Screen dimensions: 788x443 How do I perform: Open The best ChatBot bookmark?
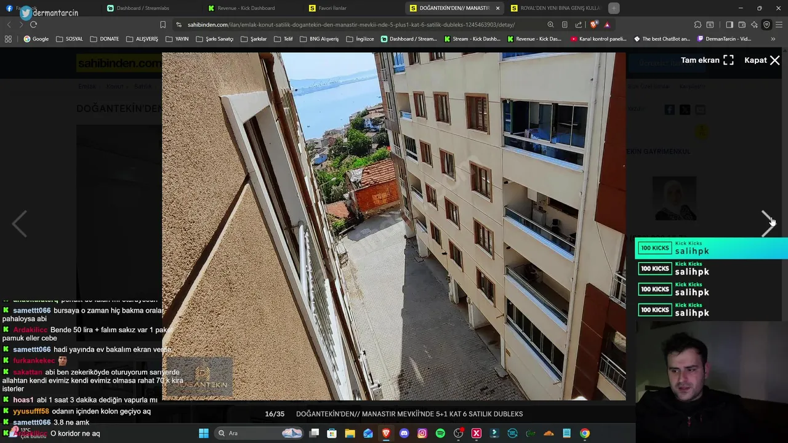661,39
